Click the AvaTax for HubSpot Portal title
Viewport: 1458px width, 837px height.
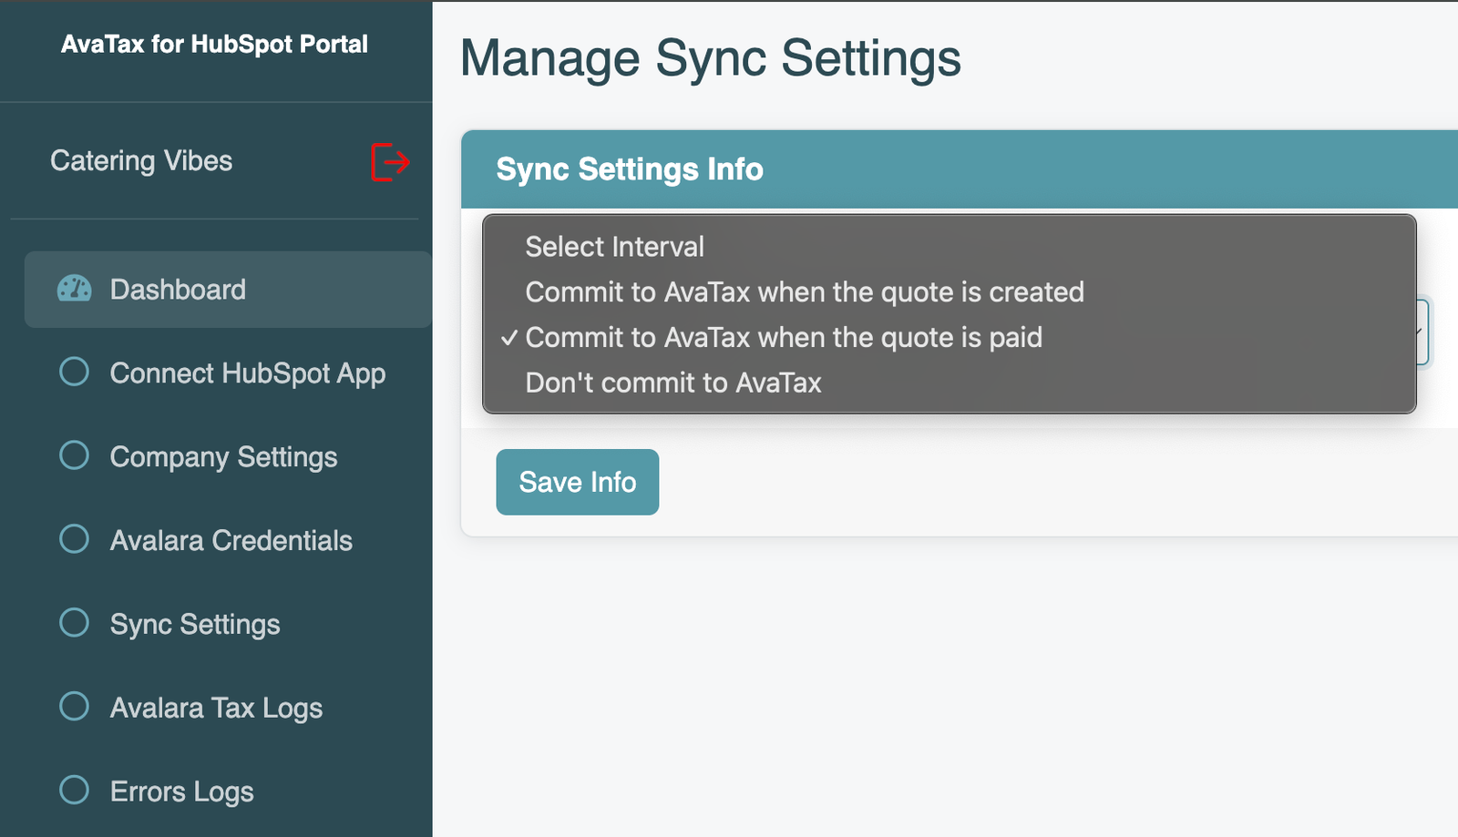click(x=215, y=43)
